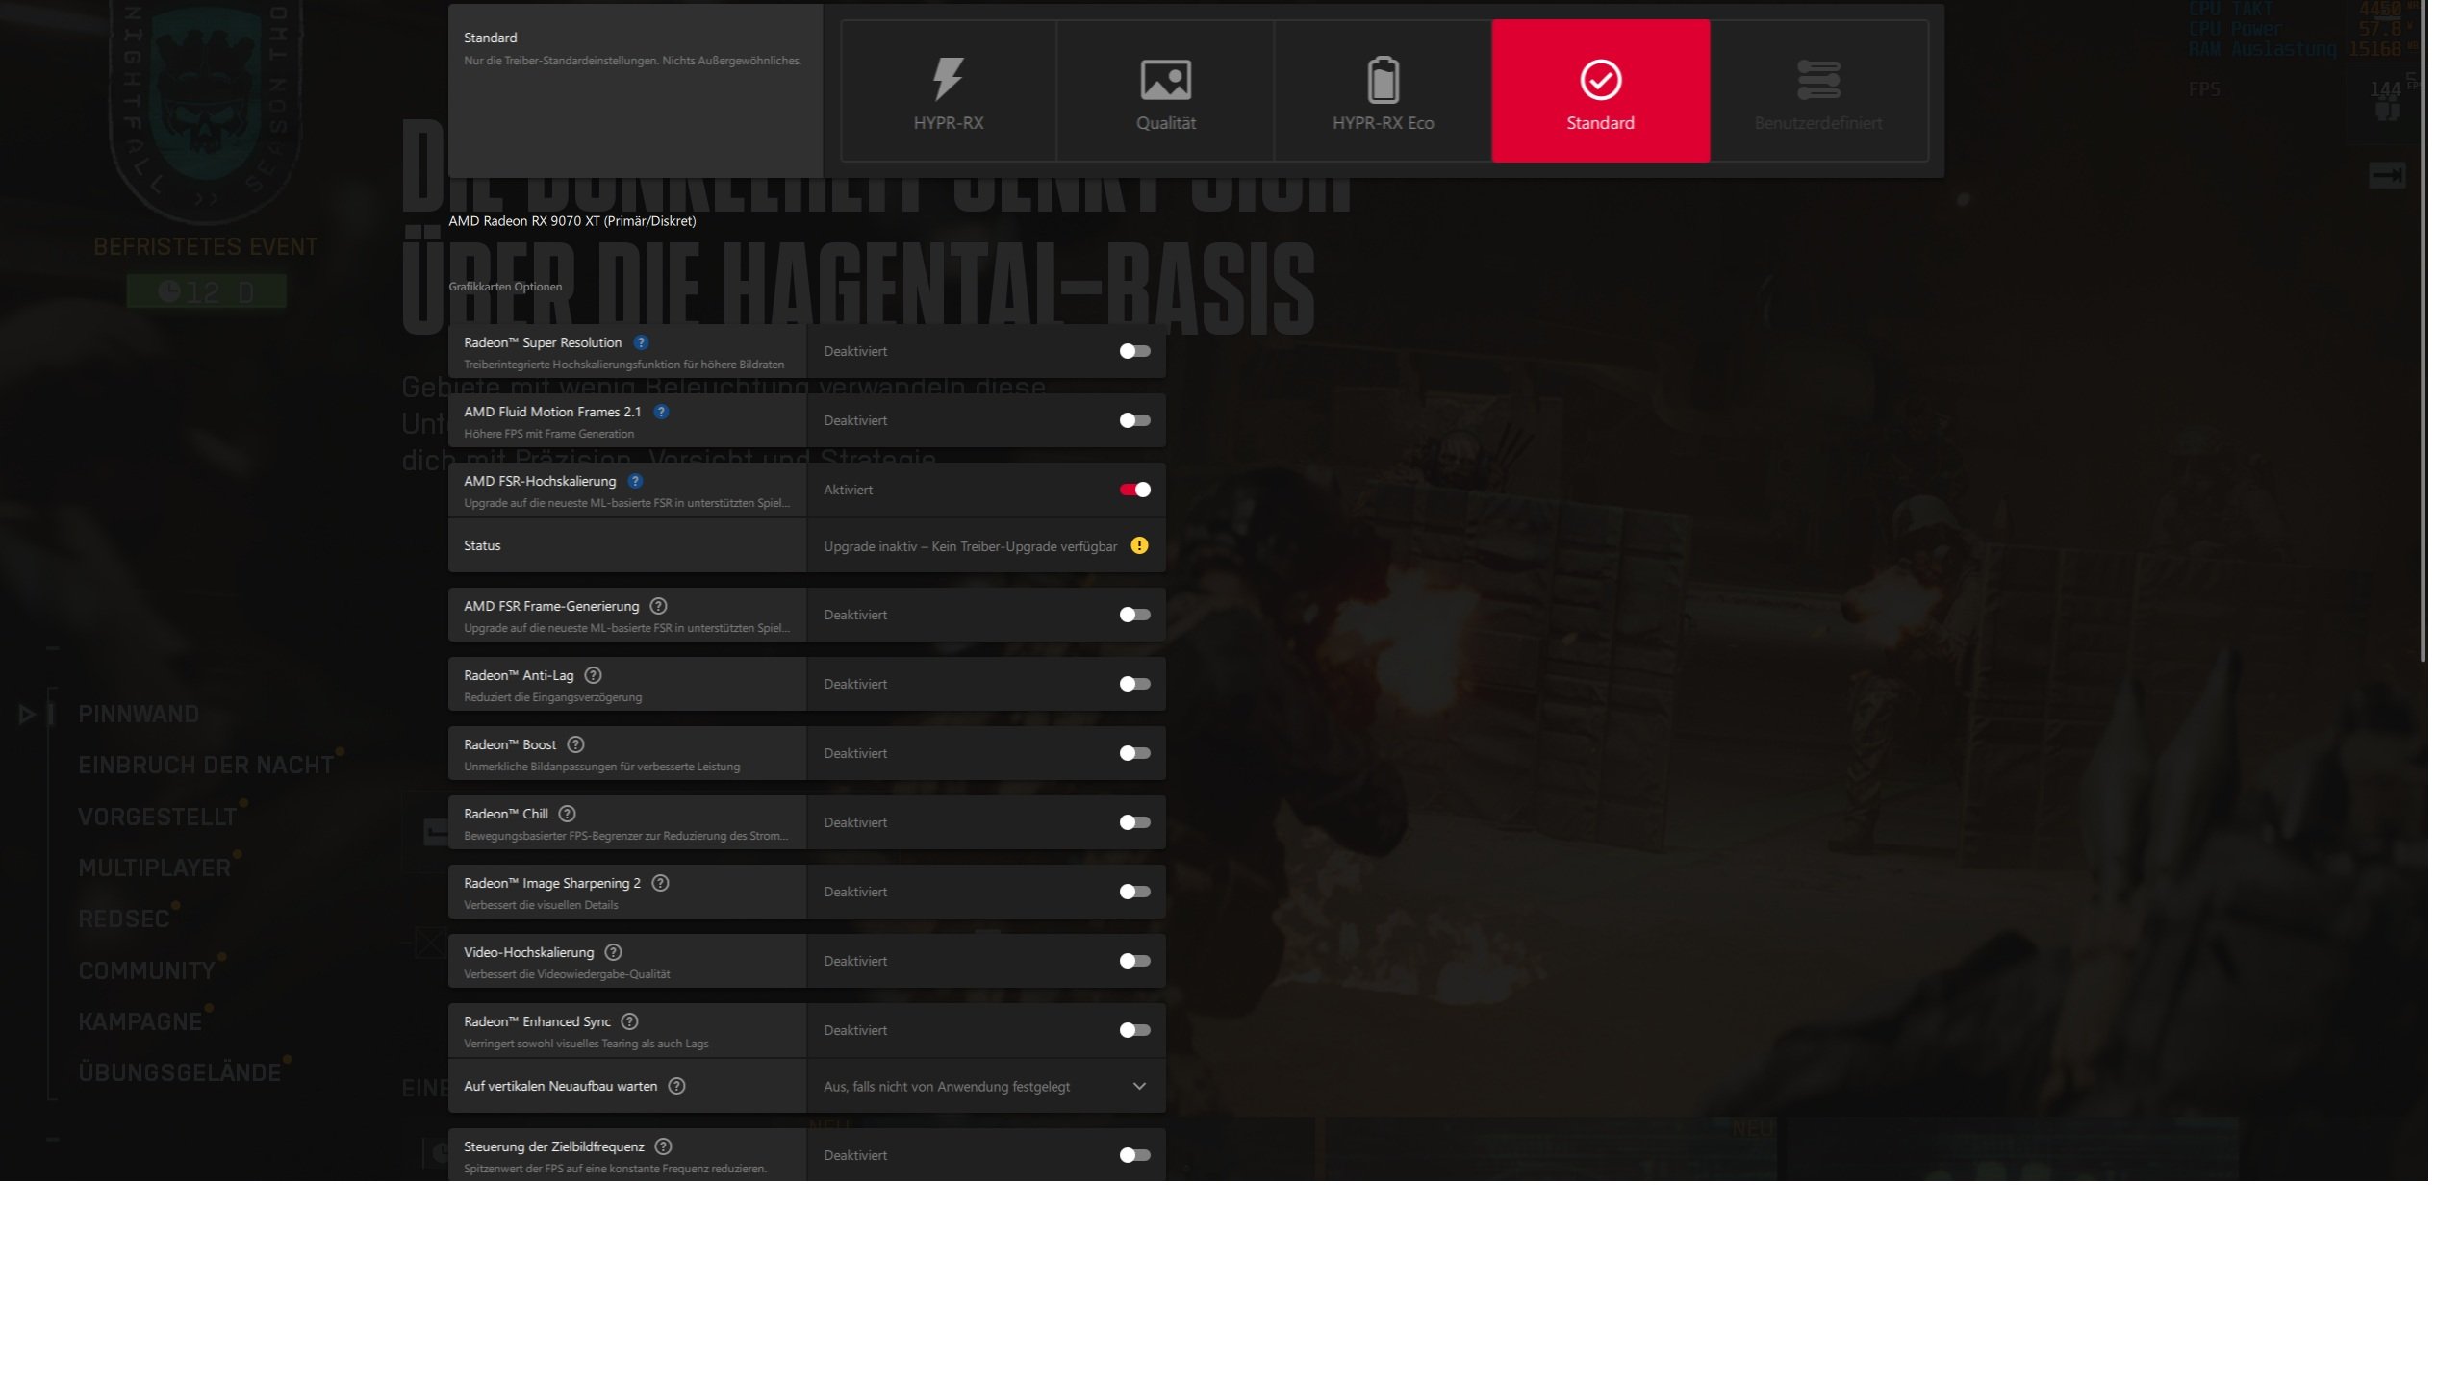This screenshot has width=2463, height=1385.
Task: Disable the AMD FSR-Hochskalierung toggle
Action: [x=1134, y=490]
